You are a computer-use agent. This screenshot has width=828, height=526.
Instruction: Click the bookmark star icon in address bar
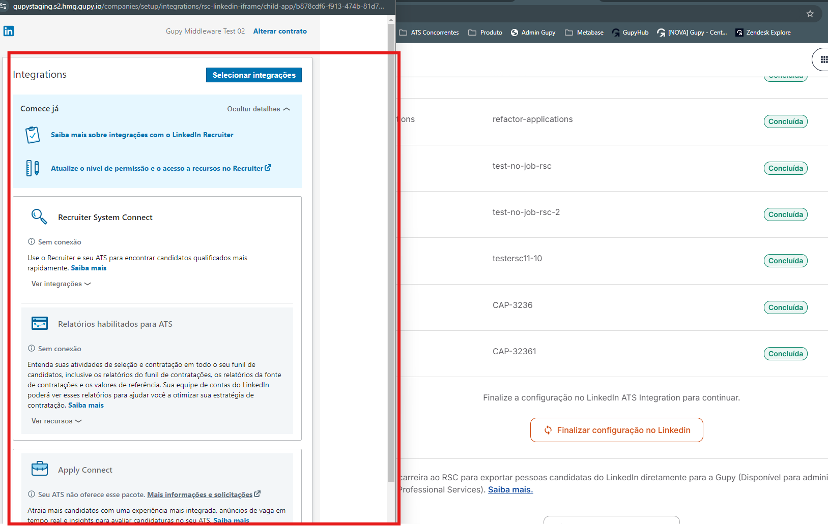point(810,14)
